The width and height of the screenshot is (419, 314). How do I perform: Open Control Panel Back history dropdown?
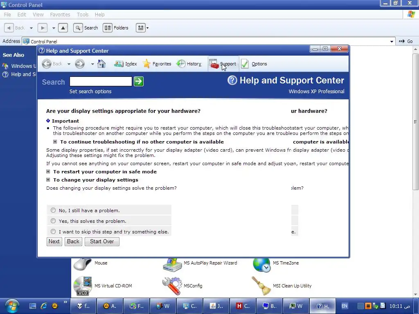pyautogui.click(x=31, y=28)
